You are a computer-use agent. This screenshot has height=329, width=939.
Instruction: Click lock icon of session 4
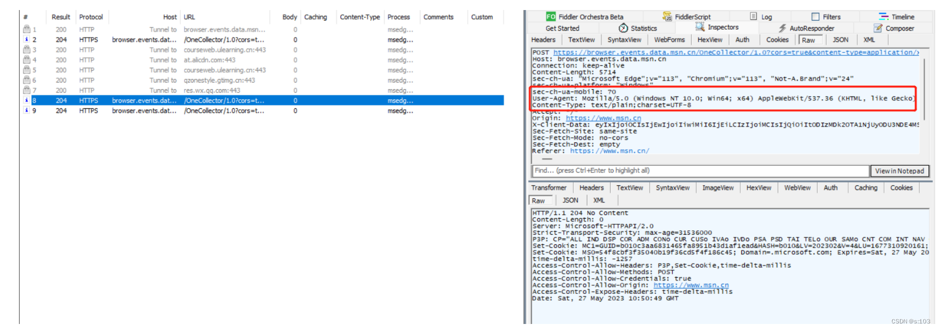[x=26, y=60]
